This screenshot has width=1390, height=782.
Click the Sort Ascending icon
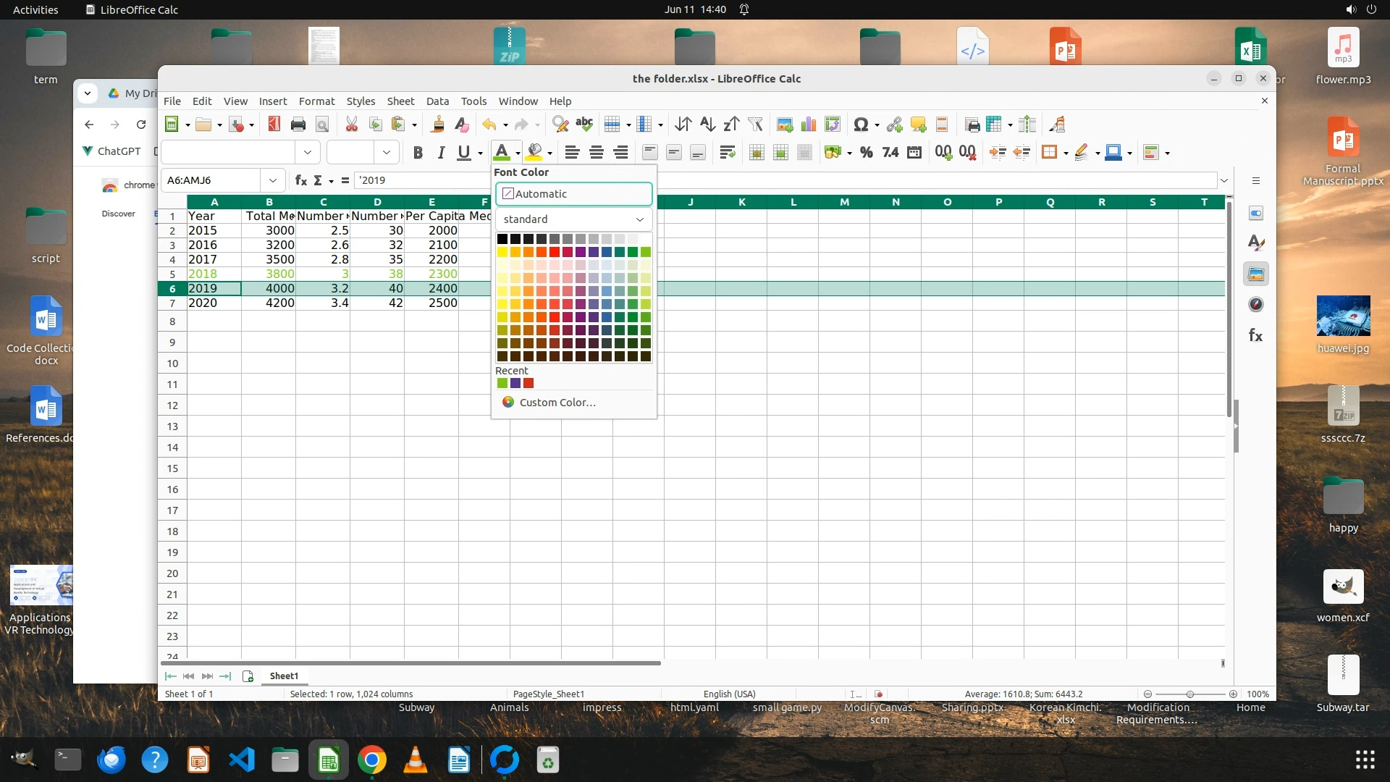[707, 125]
